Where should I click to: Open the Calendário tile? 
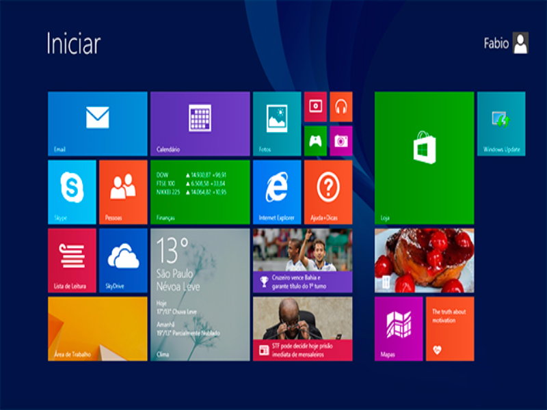pyautogui.click(x=200, y=124)
